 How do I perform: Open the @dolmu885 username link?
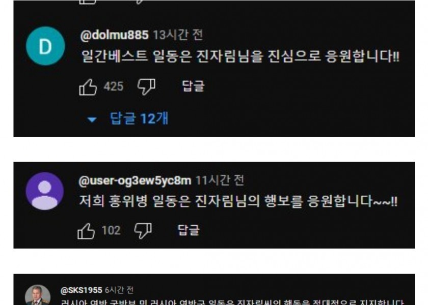[x=114, y=35]
